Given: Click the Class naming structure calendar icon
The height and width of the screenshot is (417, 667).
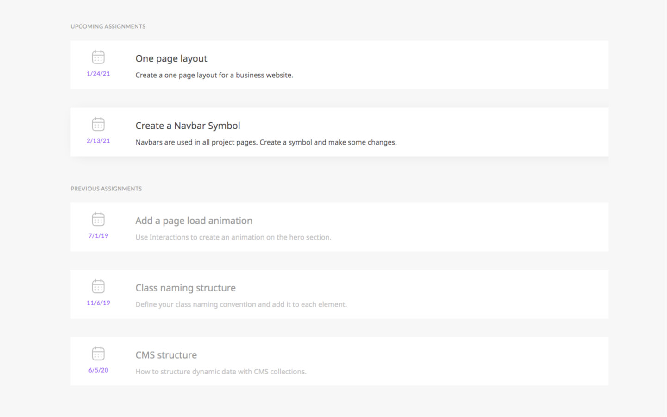Looking at the screenshot, I should pyautogui.click(x=98, y=286).
